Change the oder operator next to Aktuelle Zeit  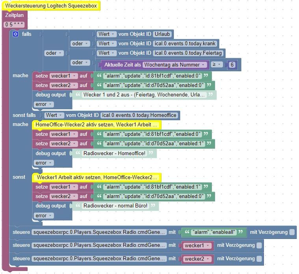click(80, 63)
